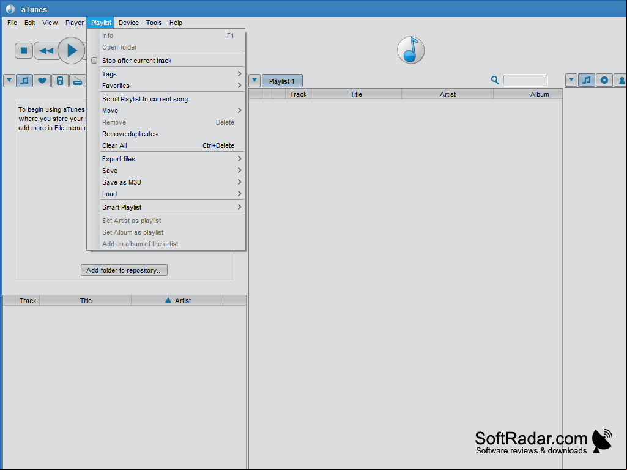Image resolution: width=627 pixels, height=470 pixels.
Task: Toggle Stop after current track checkbox
Action: (x=94, y=61)
